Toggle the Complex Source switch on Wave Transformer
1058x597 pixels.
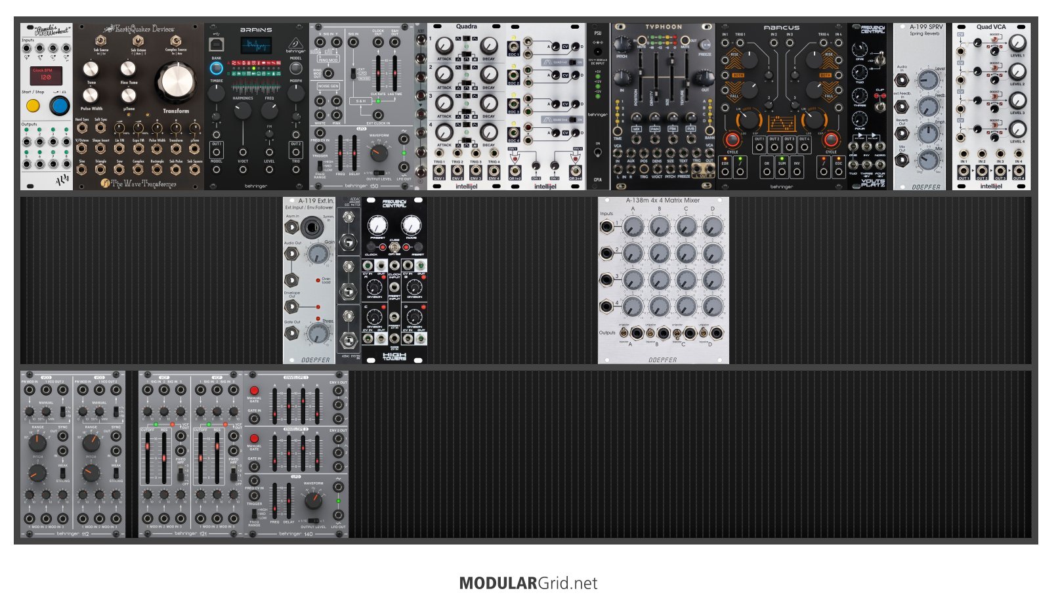coord(175,41)
